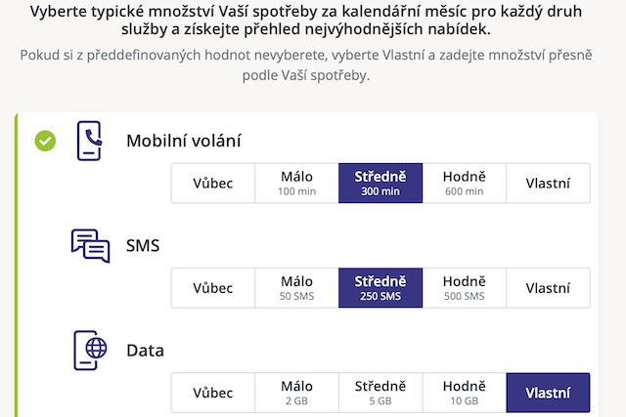This screenshot has height=417, width=626.
Task: Click the Data globe phone icon
Action: click(90, 351)
